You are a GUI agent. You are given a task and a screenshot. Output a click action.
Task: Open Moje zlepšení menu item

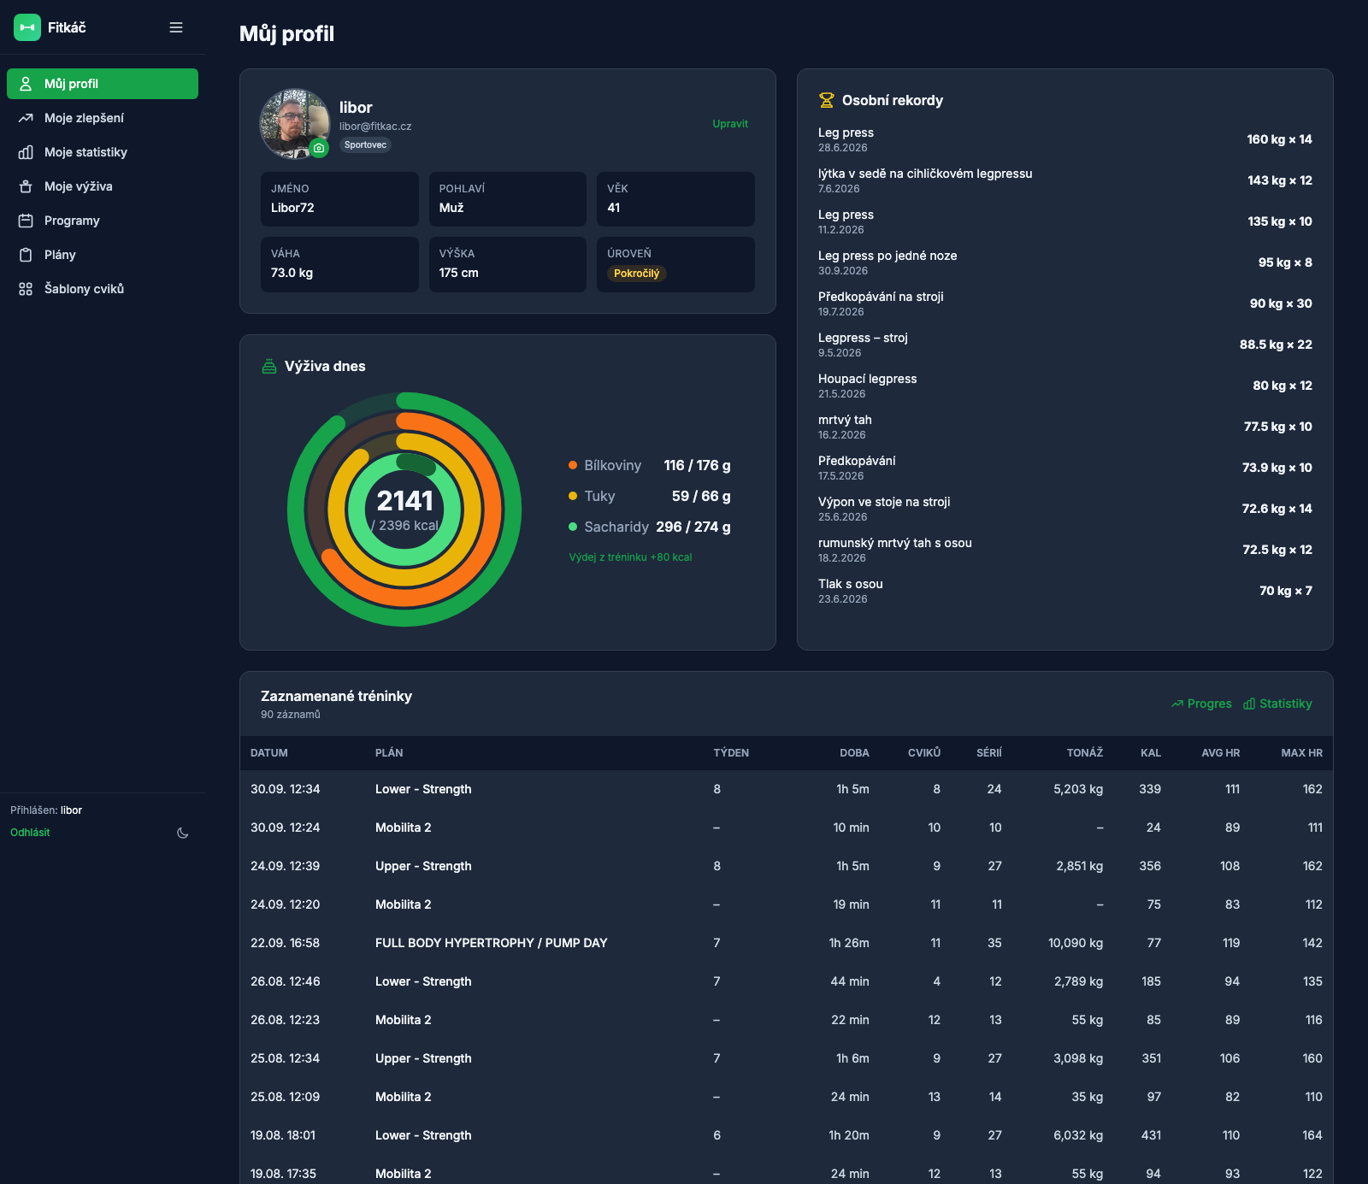click(103, 118)
